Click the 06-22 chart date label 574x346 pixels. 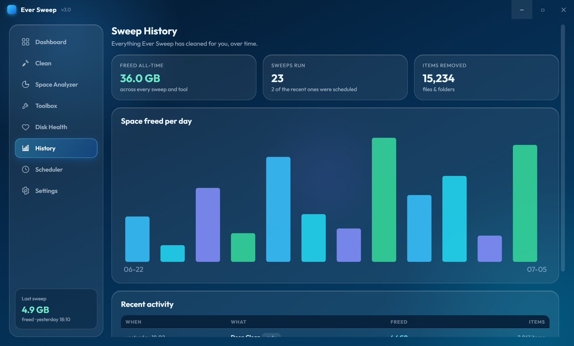[x=134, y=270]
